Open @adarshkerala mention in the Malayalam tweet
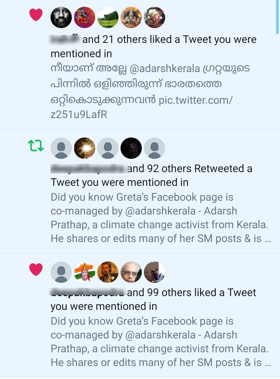 point(165,69)
